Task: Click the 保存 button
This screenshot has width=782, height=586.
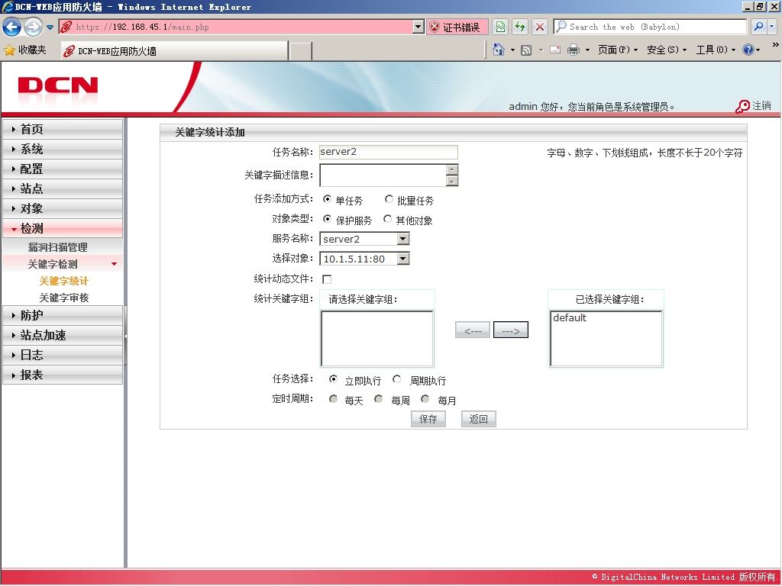Action: point(428,419)
